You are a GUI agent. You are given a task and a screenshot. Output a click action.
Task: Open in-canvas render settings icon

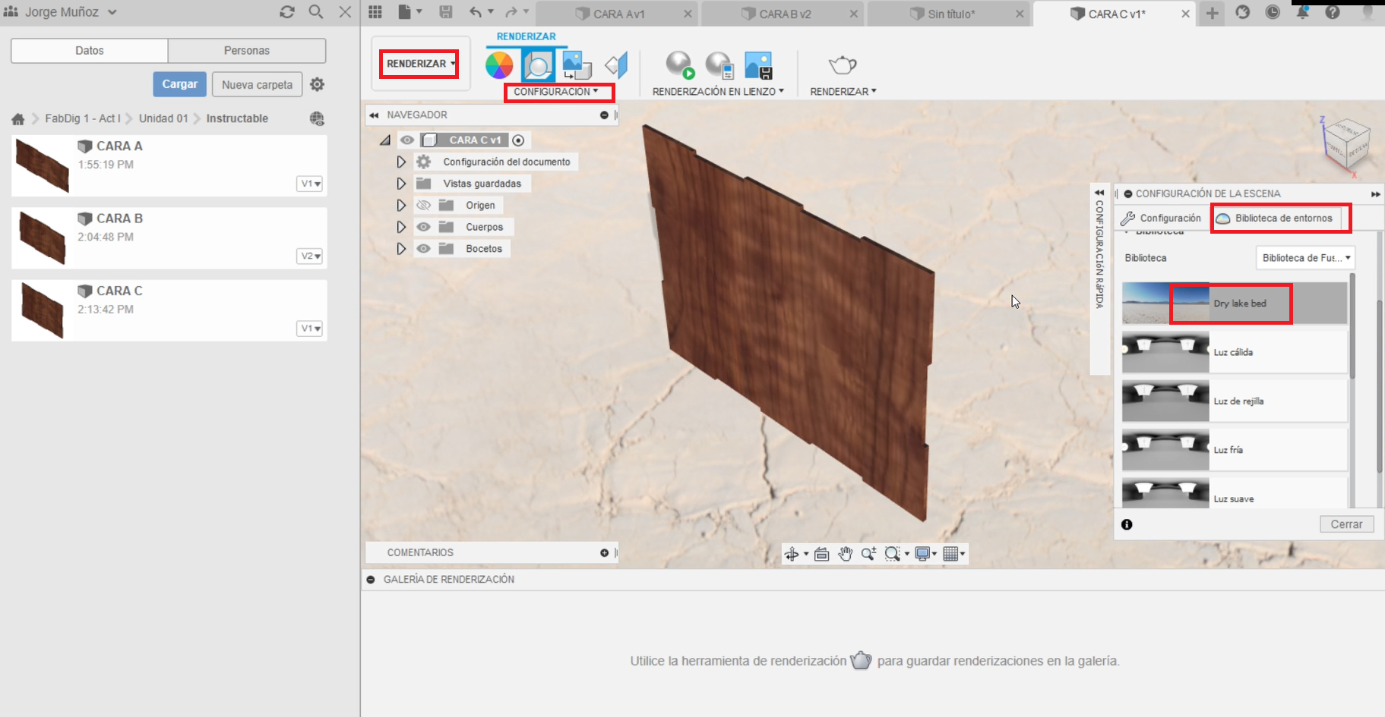click(x=719, y=65)
